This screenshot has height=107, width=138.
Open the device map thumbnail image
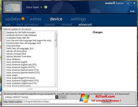13,7
